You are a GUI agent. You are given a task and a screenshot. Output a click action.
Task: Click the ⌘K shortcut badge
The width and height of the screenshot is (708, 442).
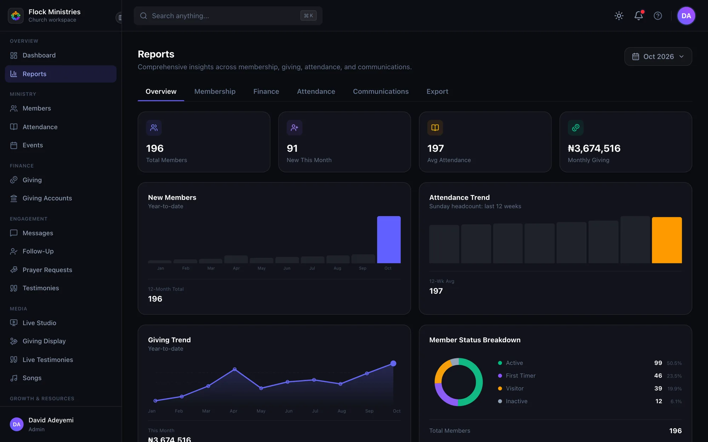(x=308, y=16)
